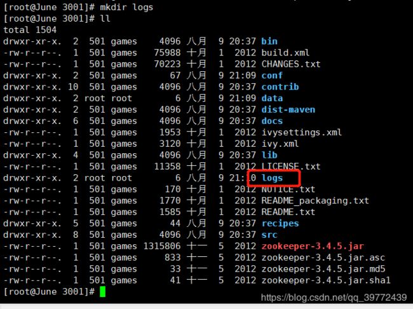Click the size value 170 in NOTICE.txt row
The height and width of the screenshot is (309, 413).
tap(173, 189)
